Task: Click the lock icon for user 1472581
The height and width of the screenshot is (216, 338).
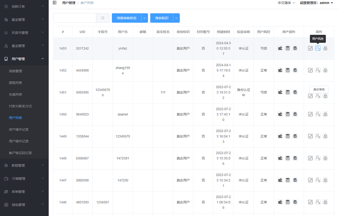Action: click(325, 158)
